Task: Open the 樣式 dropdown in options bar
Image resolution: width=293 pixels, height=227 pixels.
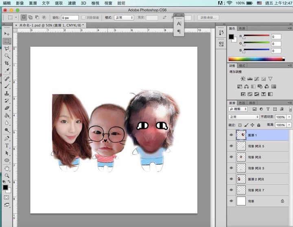Action: pos(124,18)
